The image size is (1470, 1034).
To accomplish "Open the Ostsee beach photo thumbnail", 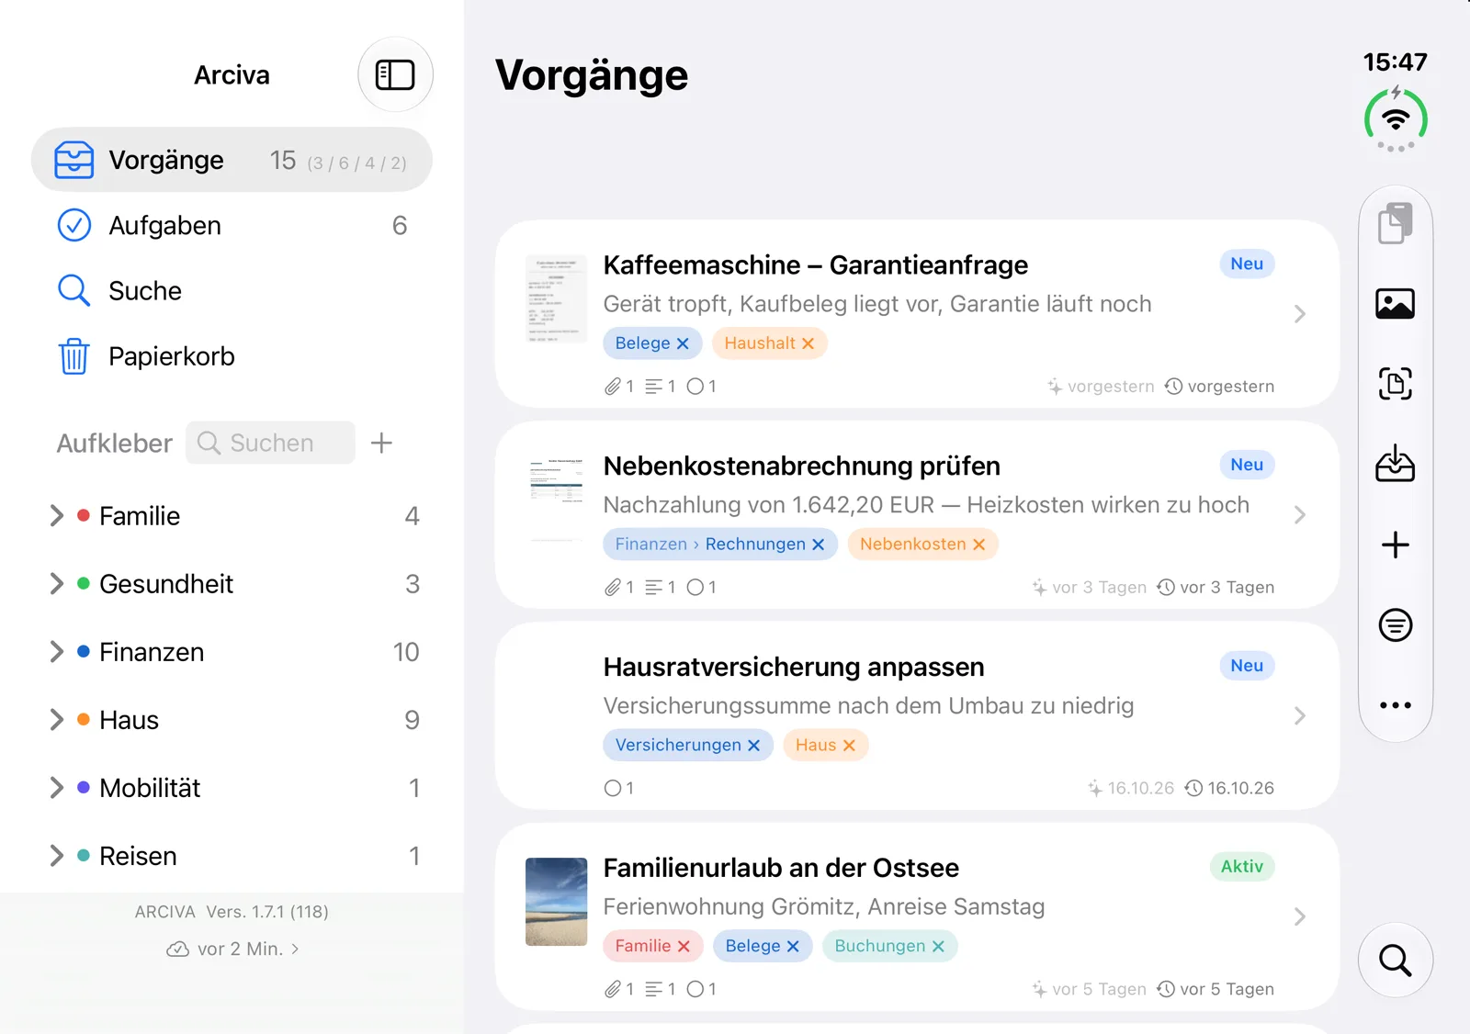I will click(556, 902).
